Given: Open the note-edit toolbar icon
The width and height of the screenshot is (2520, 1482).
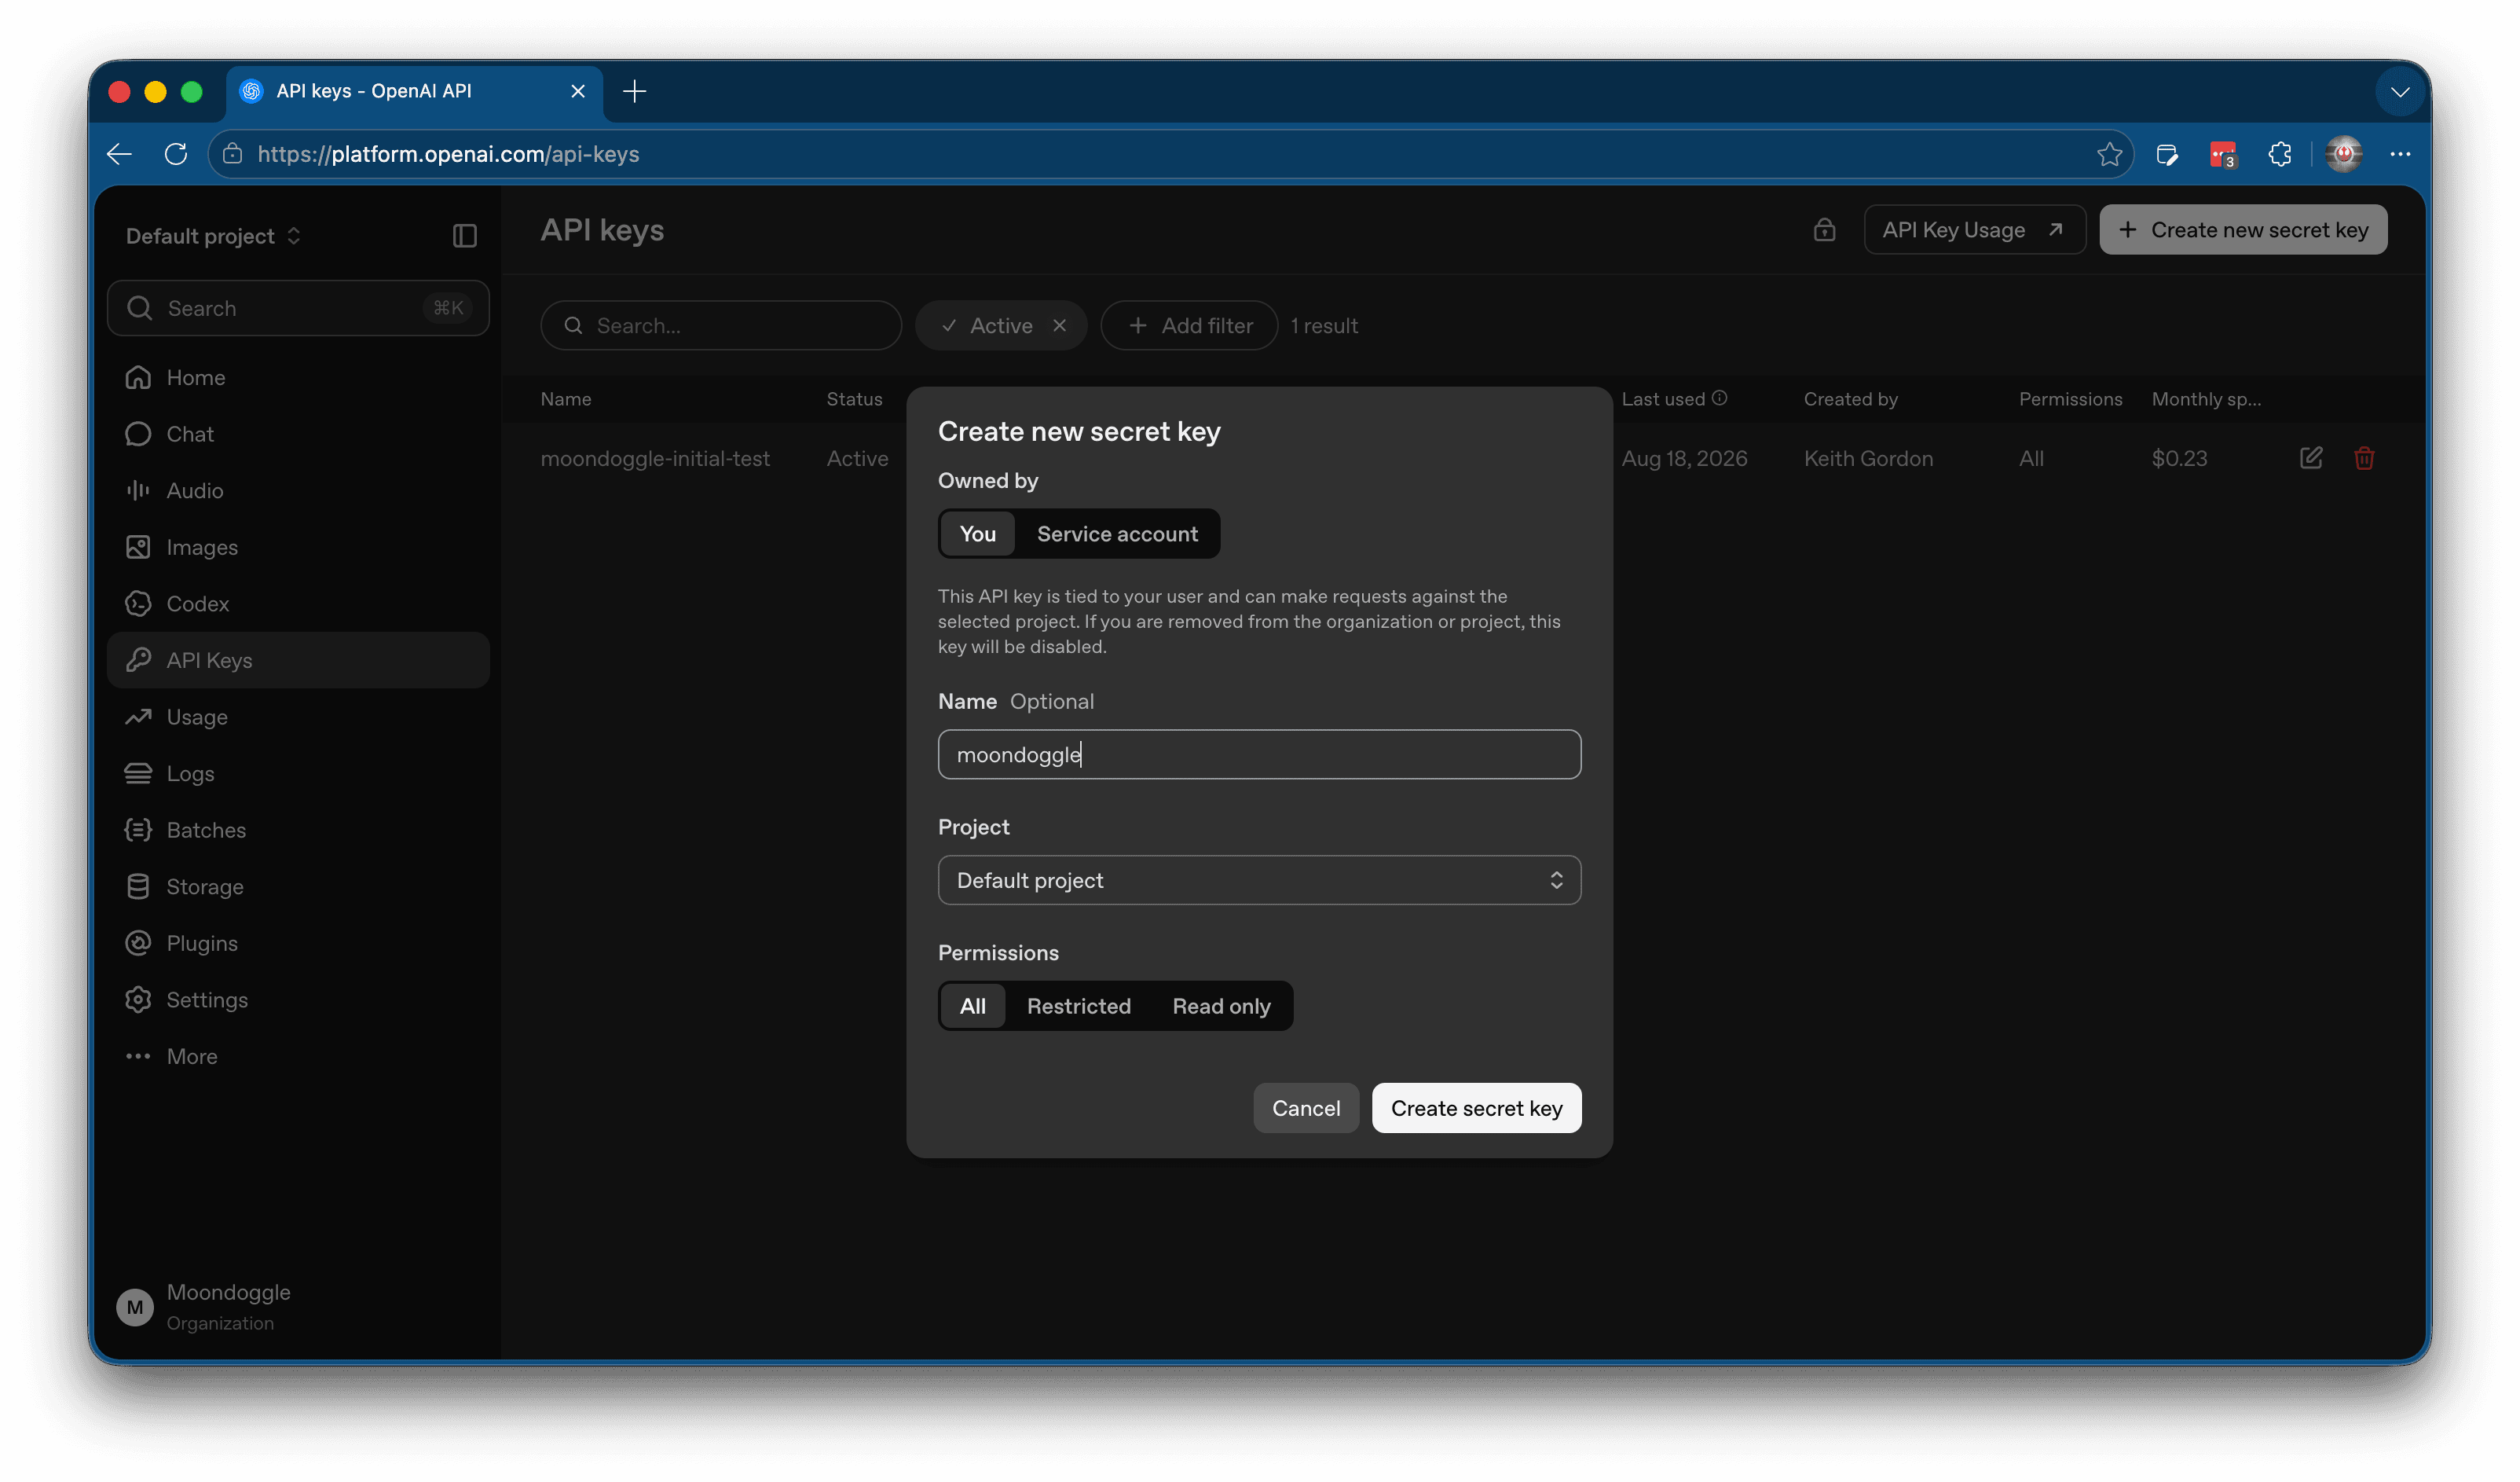Looking at the screenshot, I should click(x=2166, y=154).
